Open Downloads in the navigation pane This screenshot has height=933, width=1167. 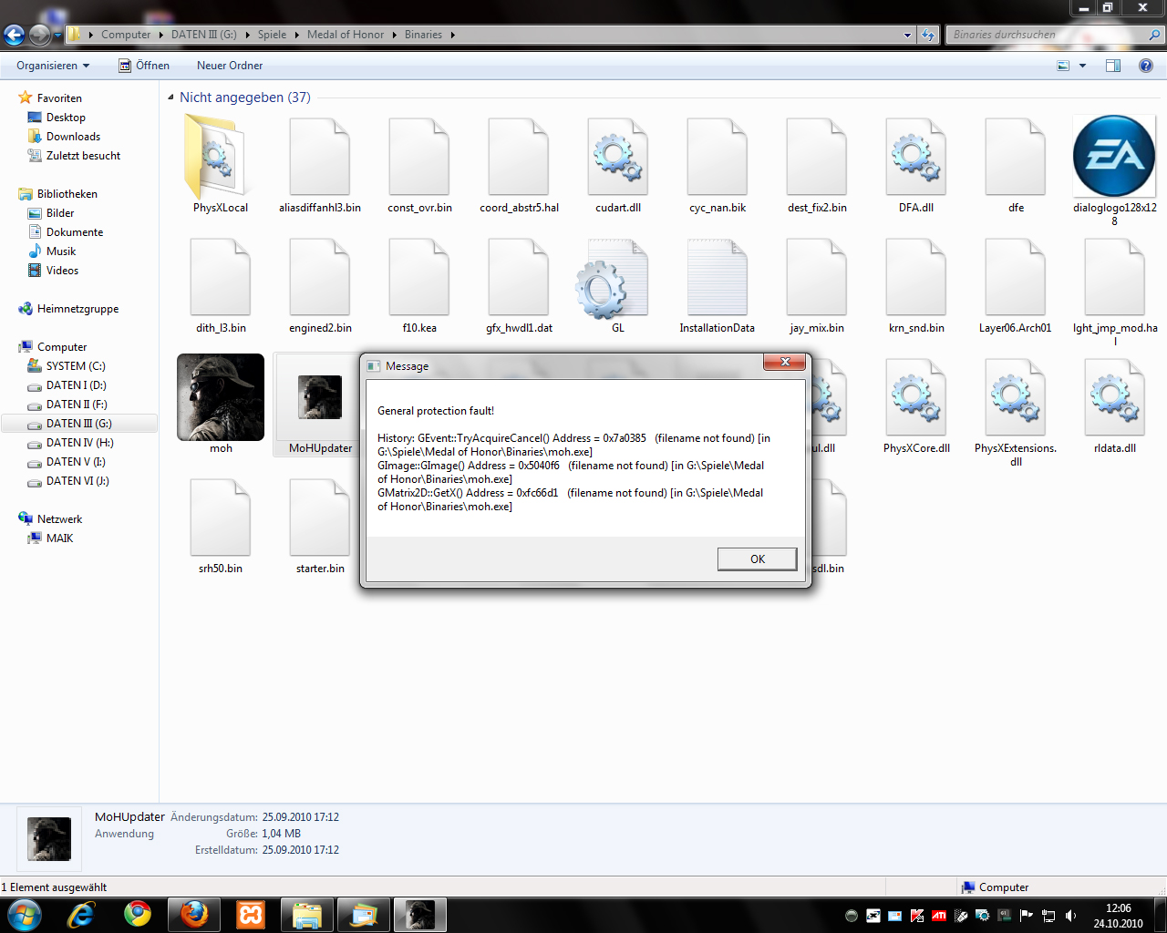pos(73,137)
